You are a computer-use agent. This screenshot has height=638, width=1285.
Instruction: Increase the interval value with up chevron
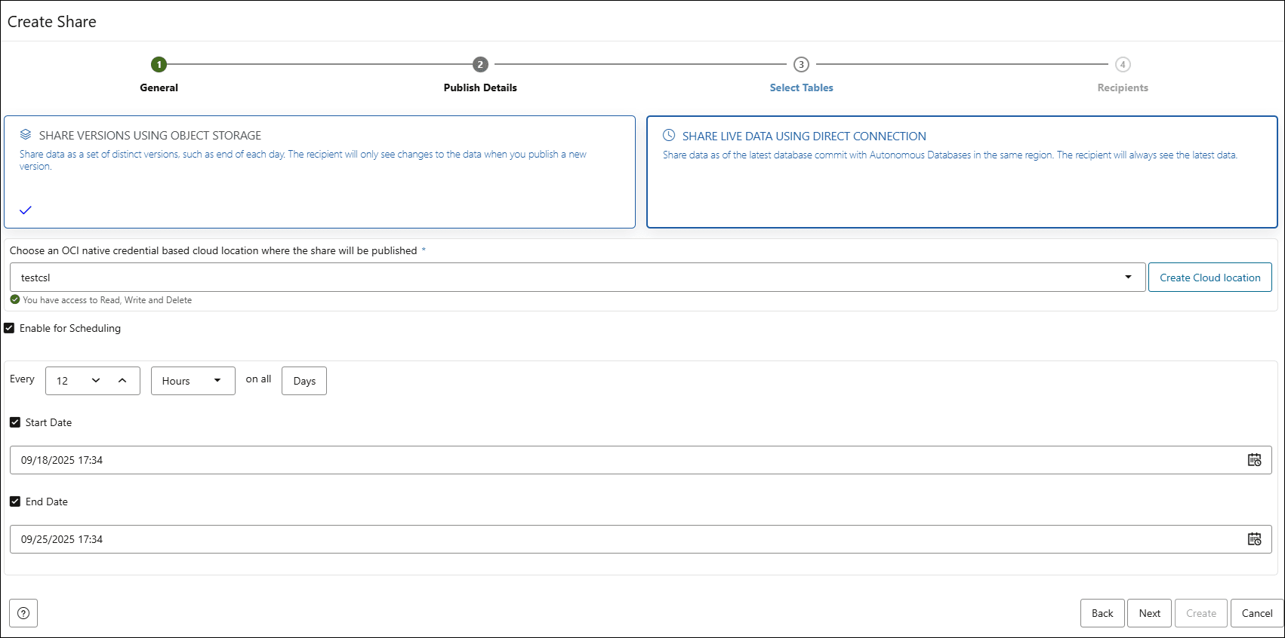click(x=122, y=381)
